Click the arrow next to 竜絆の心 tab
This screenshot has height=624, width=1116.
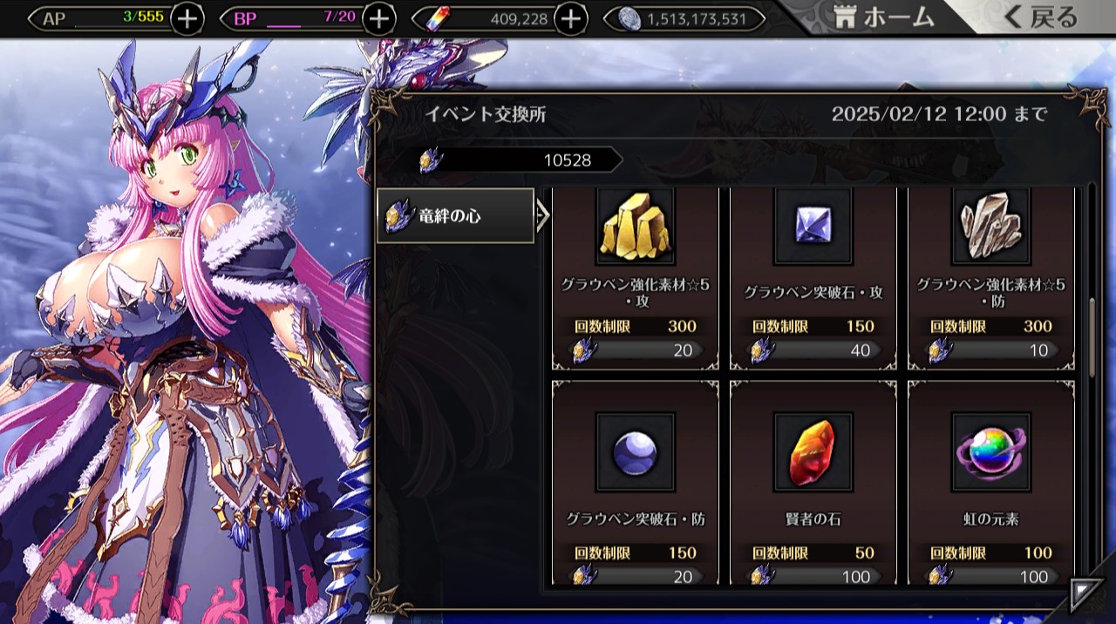tap(543, 215)
